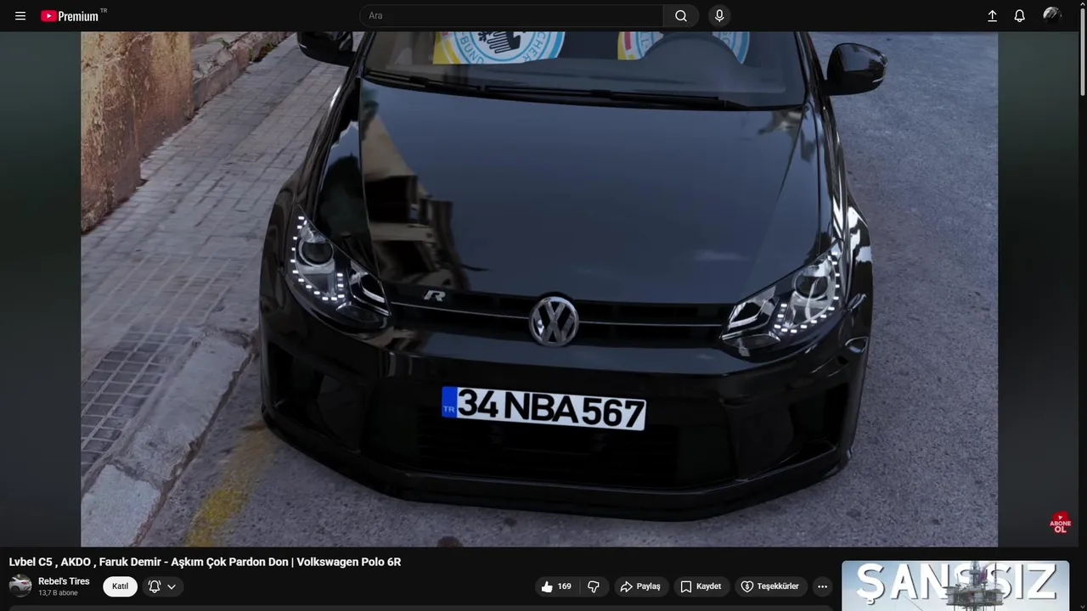Open more actions three-dot menu
This screenshot has height=611, width=1087.
[x=822, y=586]
